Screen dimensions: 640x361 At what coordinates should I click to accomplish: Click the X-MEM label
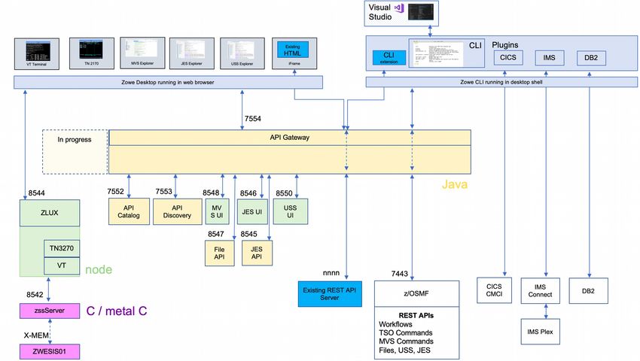(x=36, y=335)
